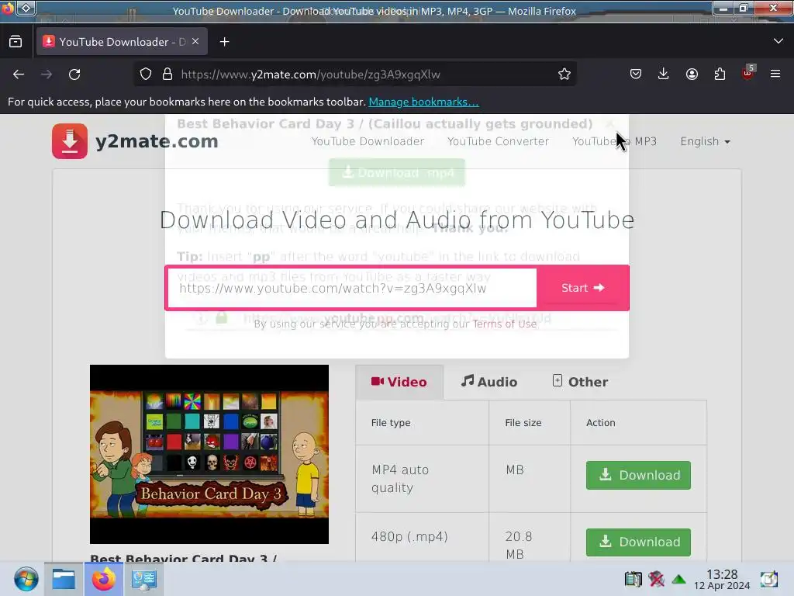Click the 13:28 taskbar clock
This screenshot has width=794, height=596.
click(x=722, y=579)
